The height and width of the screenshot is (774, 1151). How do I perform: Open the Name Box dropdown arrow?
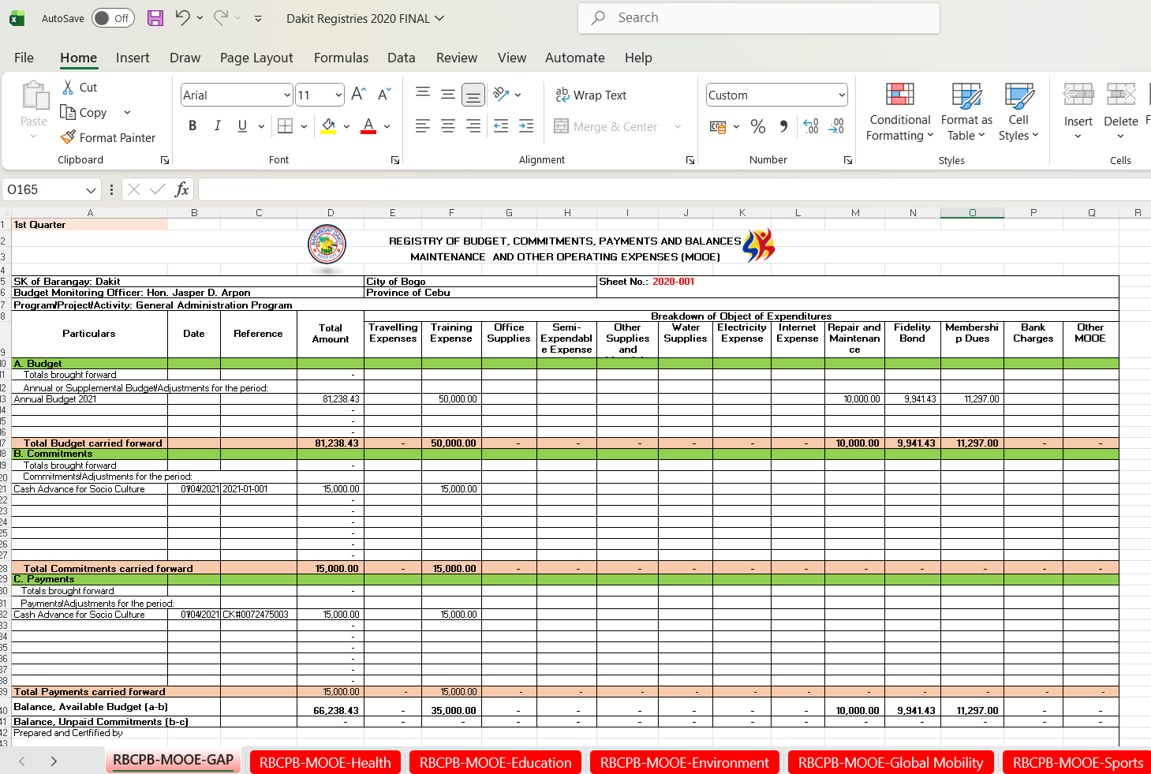(x=92, y=190)
